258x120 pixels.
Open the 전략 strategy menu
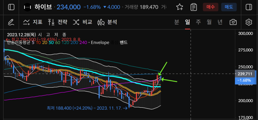(x=58, y=22)
